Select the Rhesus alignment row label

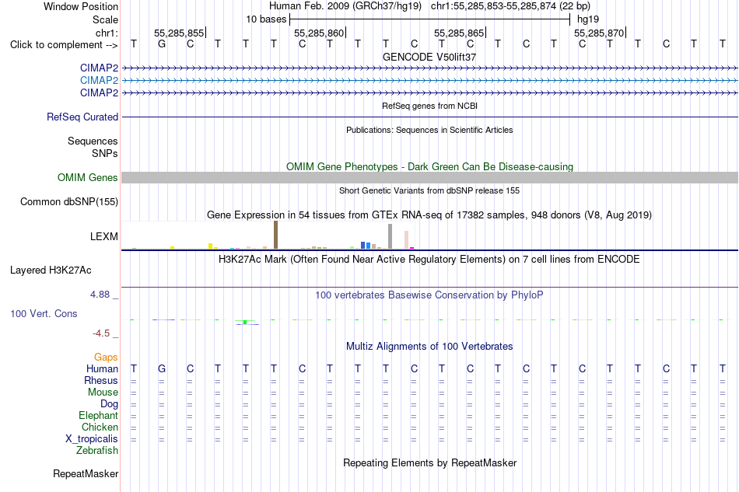[x=101, y=380]
